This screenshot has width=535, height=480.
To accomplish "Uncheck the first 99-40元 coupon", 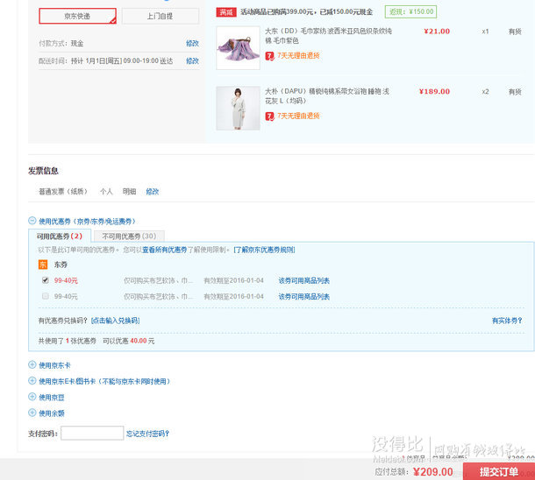I will click(45, 280).
